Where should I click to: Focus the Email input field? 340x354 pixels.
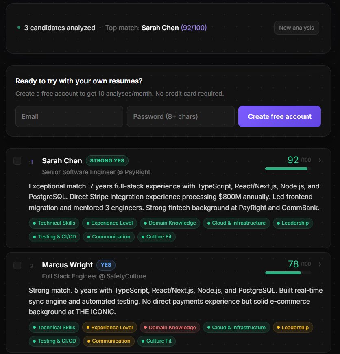(x=69, y=116)
